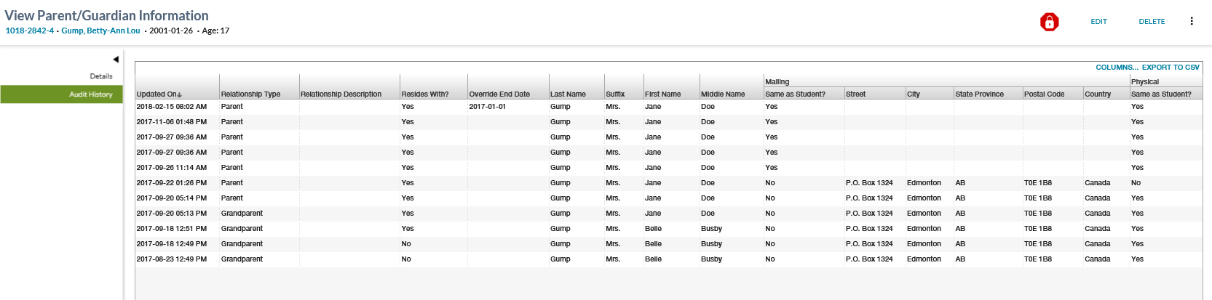
Task: Open the three-dot more options menu
Action: click(x=1191, y=21)
